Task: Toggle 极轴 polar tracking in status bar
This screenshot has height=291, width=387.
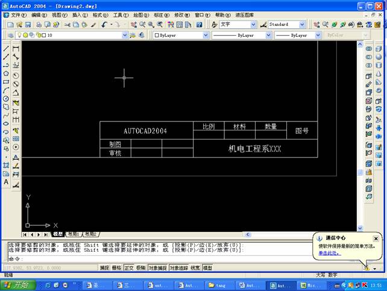Action: click(141, 268)
